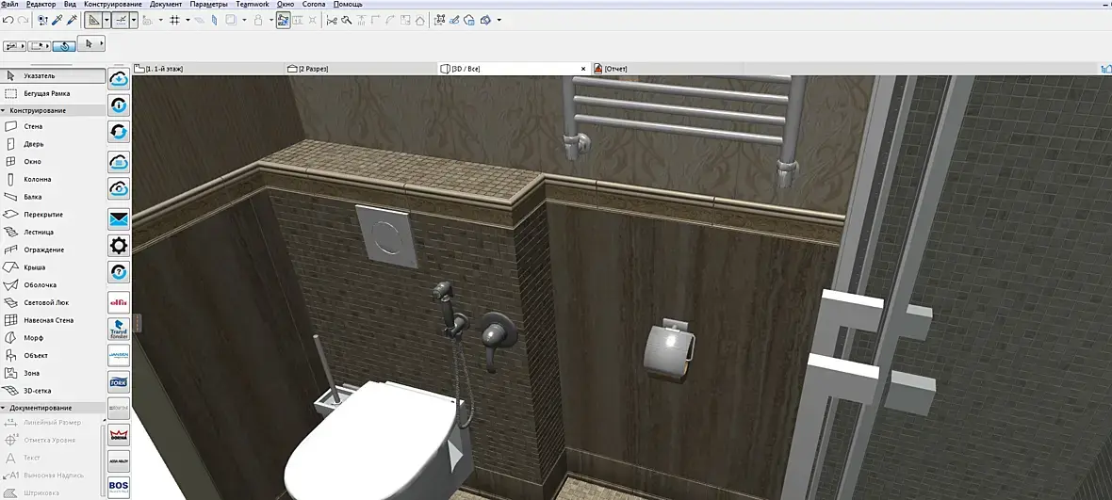Open the Конструирование menu in menu bar

[x=113, y=5]
